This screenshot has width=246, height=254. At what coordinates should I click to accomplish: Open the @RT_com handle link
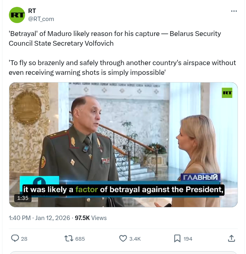point(41,19)
